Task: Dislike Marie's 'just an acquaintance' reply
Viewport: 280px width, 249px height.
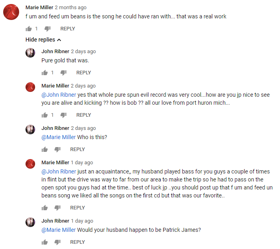Action: (57, 208)
